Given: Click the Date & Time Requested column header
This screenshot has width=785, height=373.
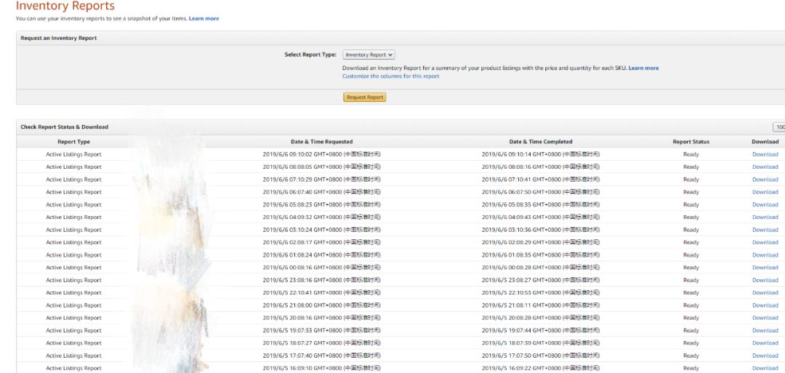Looking at the screenshot, I should [321, 142].
